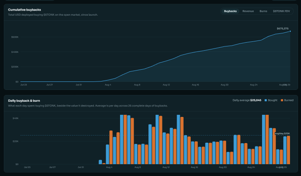Click Aug 4 on the daily chart axis

point(109,167)
